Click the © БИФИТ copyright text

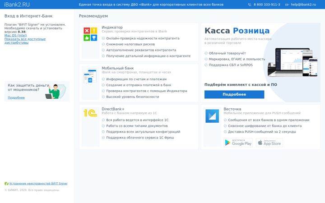(x=32, y=190)
